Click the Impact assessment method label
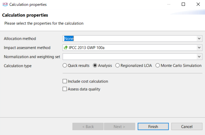The height and width of the screenshot is (135, 205). pyautogui.click(x=27, y=48)
